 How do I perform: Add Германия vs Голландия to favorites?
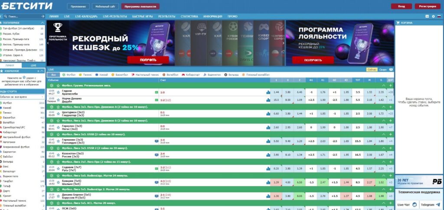click(59, 141)
